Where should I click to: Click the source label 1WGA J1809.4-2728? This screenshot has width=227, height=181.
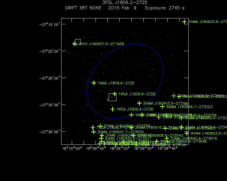137,94
